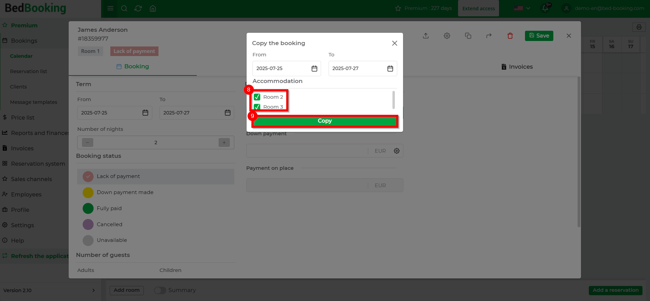Click the forward arrow move icon
This screenshot has width=650, height=301.
tap(489, 36)
